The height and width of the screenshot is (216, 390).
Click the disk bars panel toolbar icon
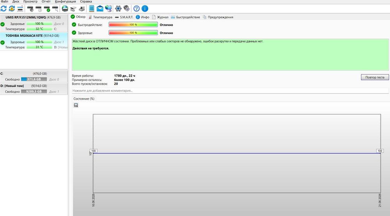[x=20, y=9]
